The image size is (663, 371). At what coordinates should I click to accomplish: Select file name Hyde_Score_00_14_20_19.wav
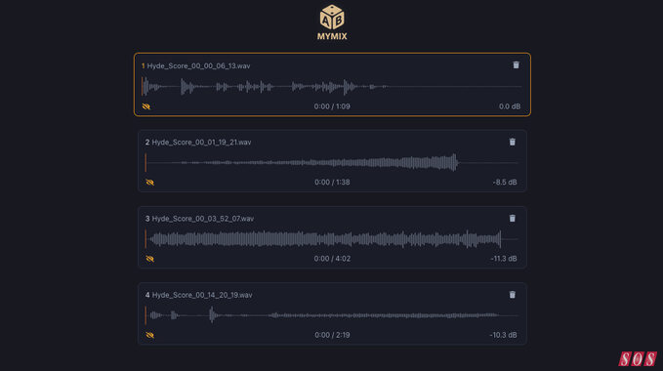click(202, 295)
